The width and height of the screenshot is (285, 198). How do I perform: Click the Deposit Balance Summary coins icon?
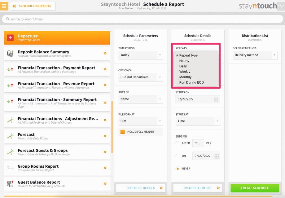[10, 54]
